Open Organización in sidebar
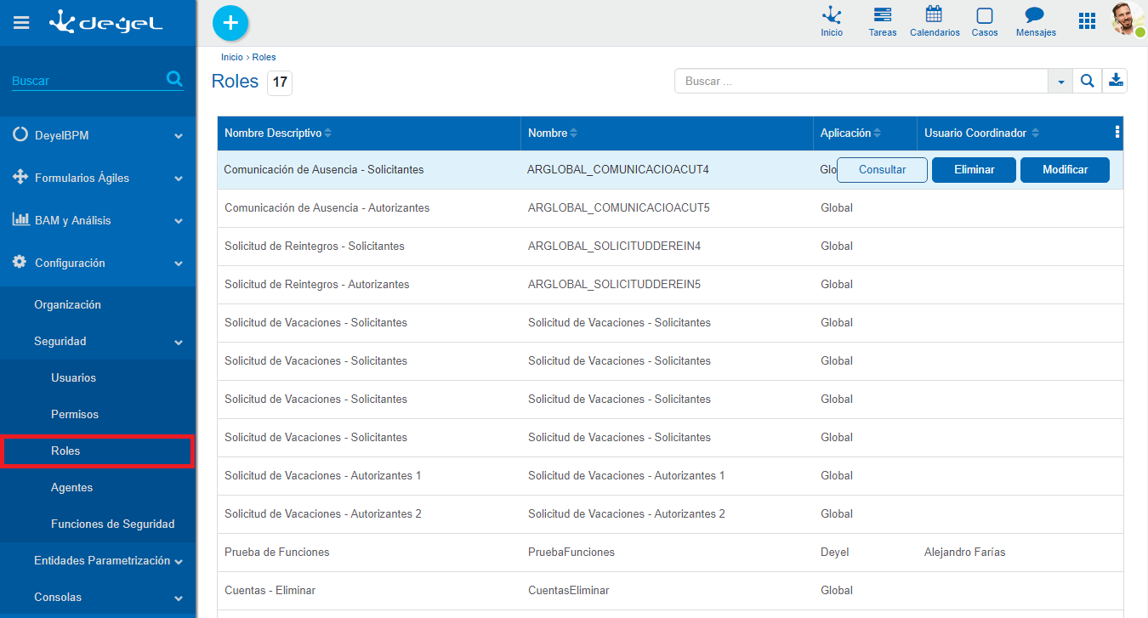The image size is (1148, 618). [67, 304]
